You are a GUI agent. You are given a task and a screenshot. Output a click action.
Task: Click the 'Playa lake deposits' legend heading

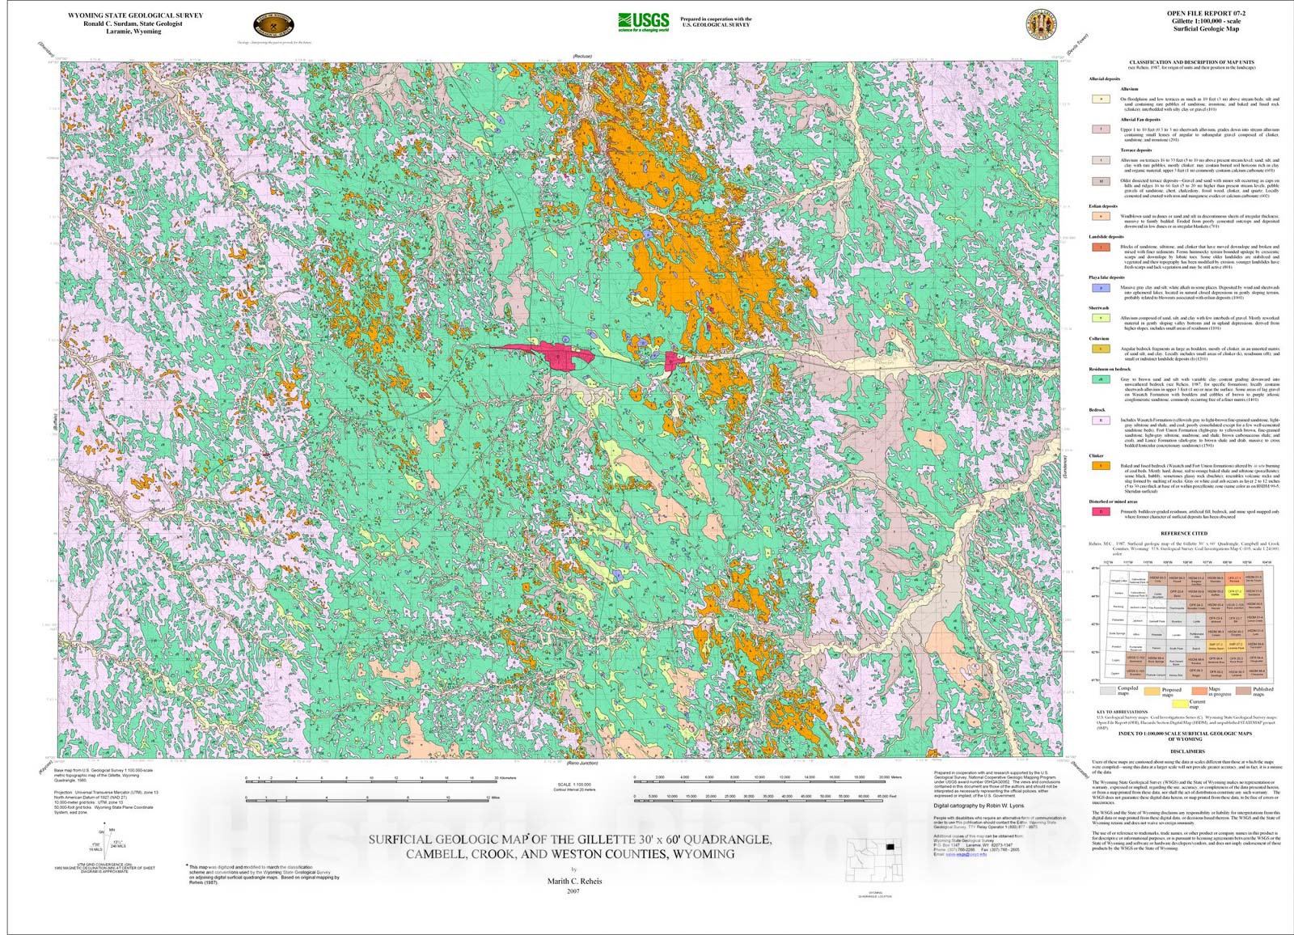coord(1107,277)
